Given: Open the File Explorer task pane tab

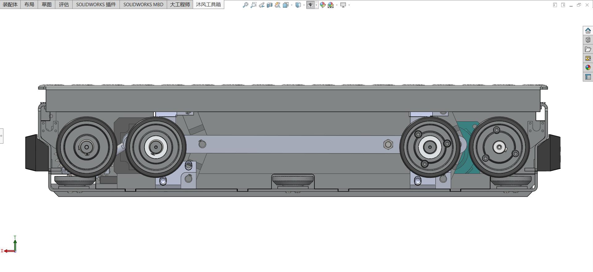Looking at the screenshot, I should point(588,49).
